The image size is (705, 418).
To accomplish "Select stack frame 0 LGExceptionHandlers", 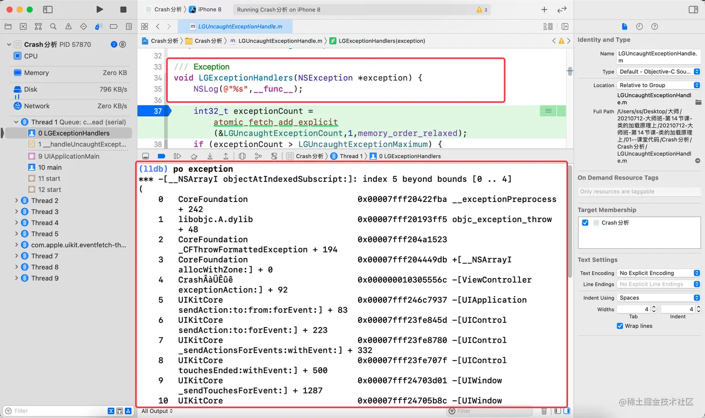I will (x=68, y=133).
